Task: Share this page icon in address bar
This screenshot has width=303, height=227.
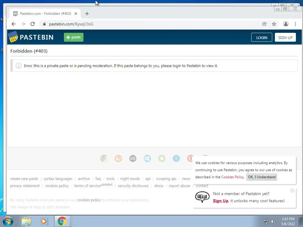Action: (x=264, y=24)
